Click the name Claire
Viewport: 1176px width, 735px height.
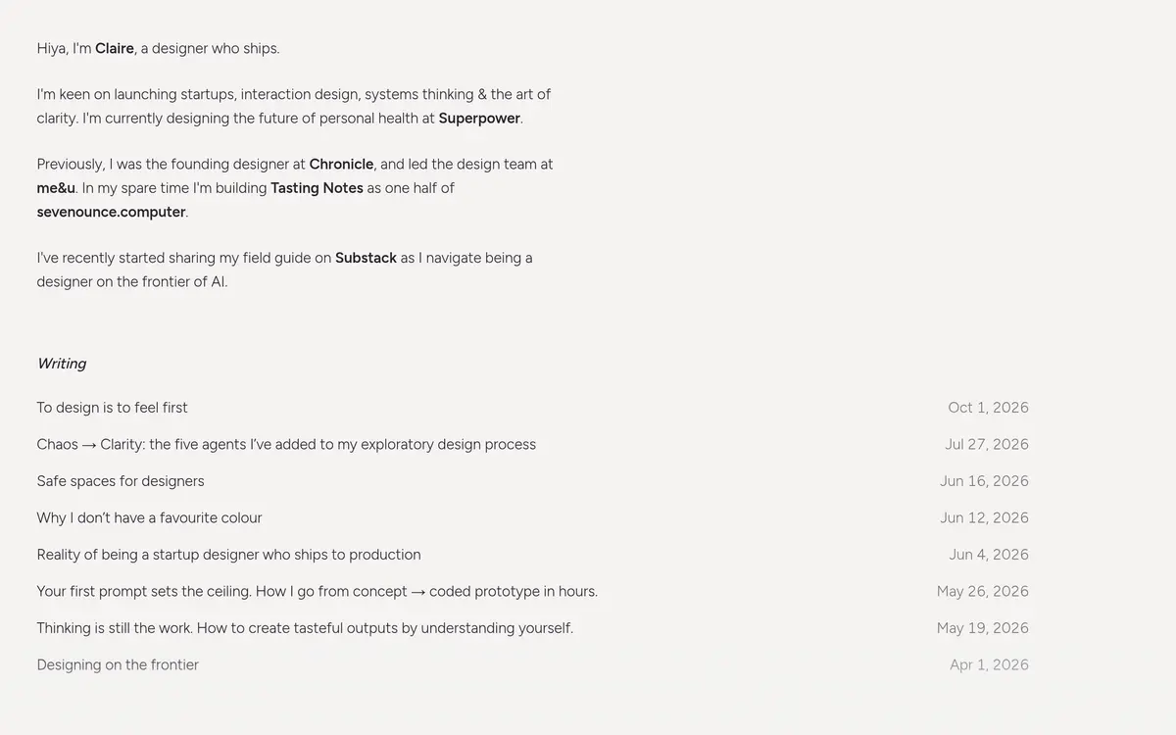click(x=115, y=49)
